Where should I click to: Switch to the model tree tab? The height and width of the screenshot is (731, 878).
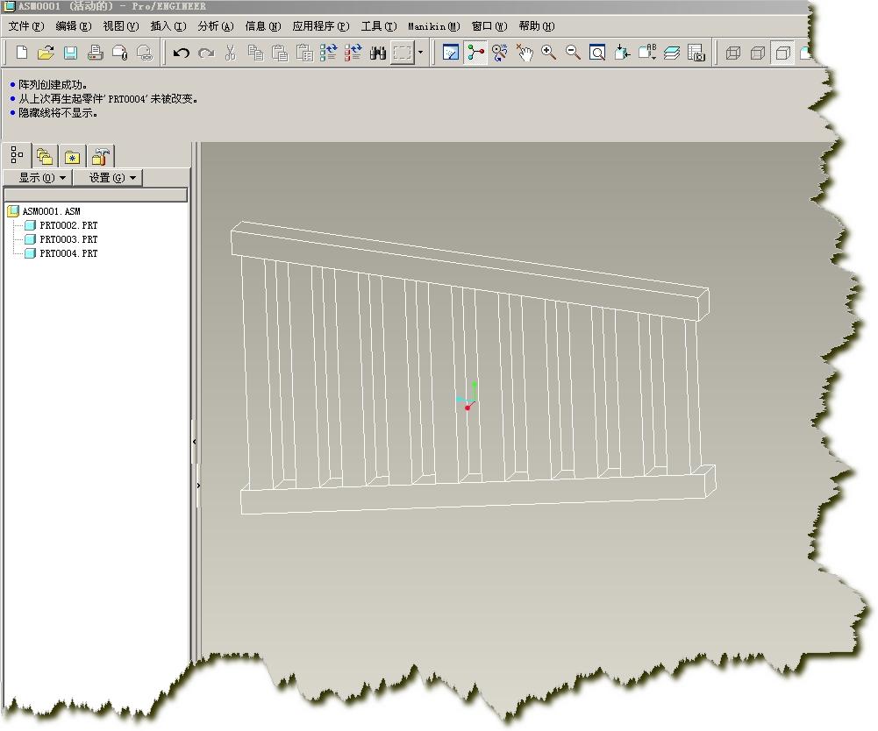point(17,156)
